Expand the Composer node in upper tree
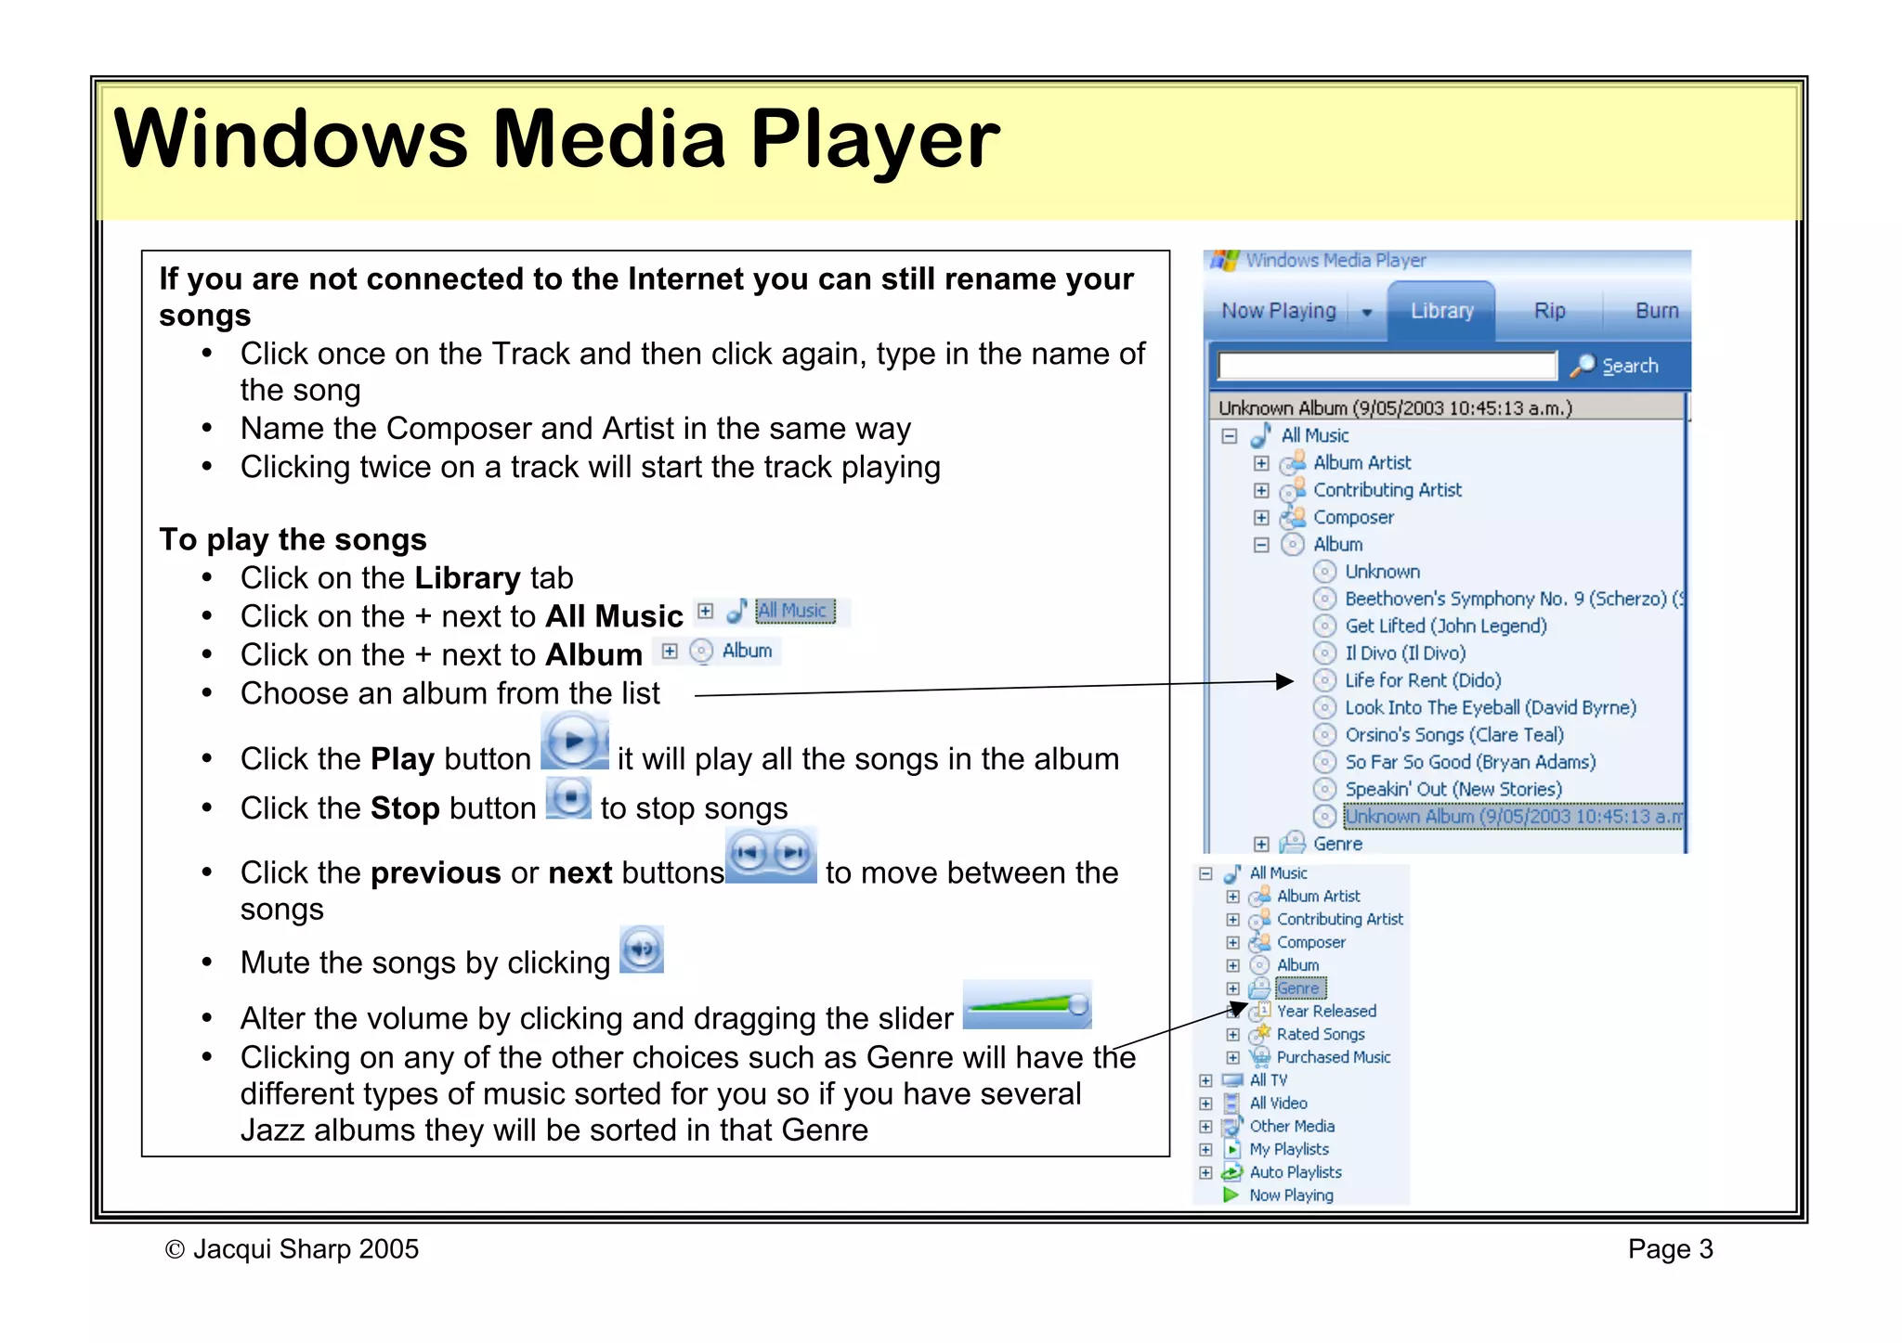The image size is (1902, 1343). 1261,517
